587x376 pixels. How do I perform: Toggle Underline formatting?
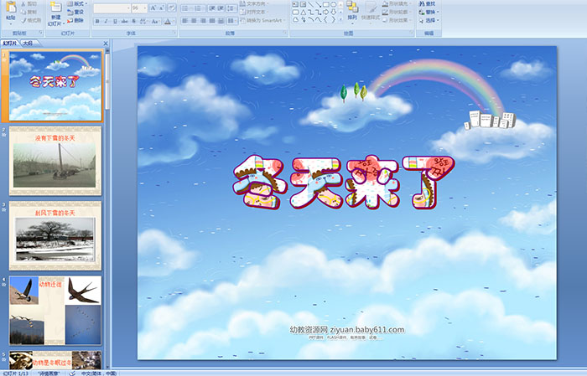[115, 21]
